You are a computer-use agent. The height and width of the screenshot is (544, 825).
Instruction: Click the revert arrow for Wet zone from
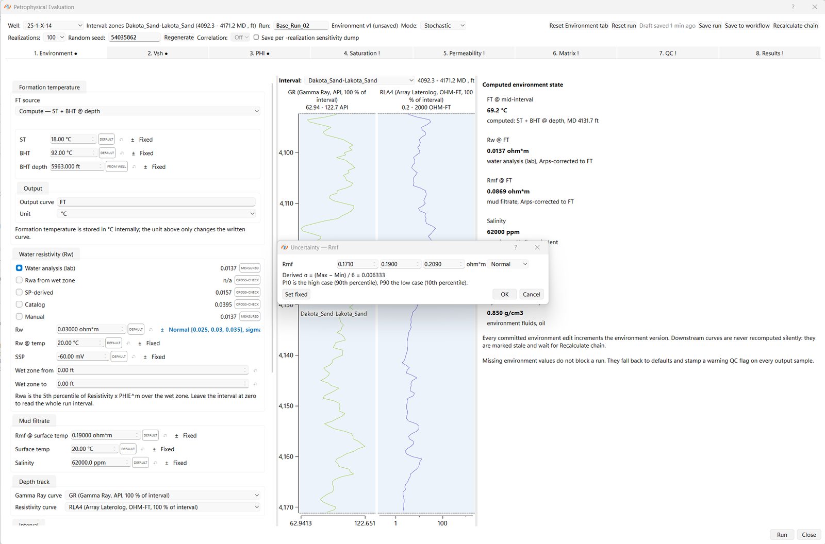click(x=255, y=370)
